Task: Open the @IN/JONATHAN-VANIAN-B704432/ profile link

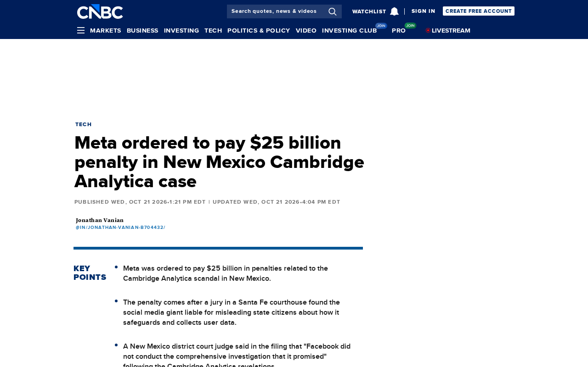Action: pos(120,227)
